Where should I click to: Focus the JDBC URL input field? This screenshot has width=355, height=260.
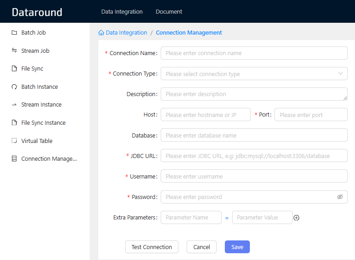[x=254, y=156]
